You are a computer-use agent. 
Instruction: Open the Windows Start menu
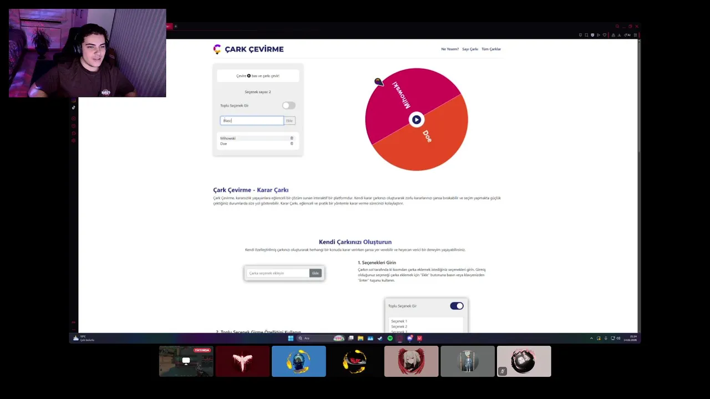pos(291,338)
